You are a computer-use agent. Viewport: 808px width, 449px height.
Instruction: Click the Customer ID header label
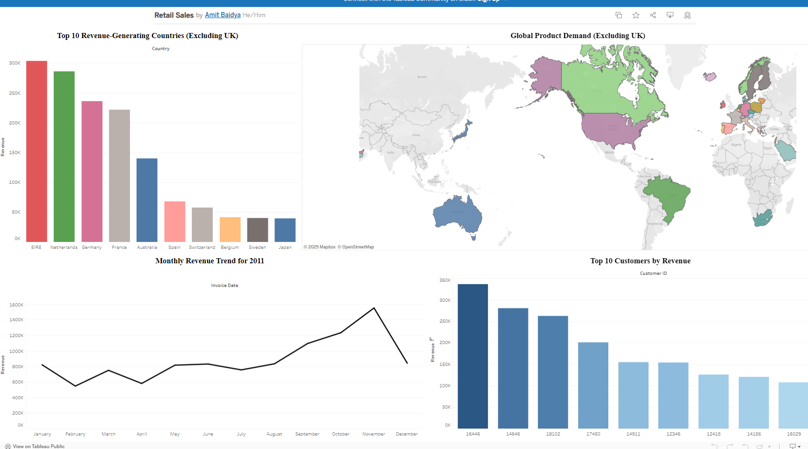(653, 273)
